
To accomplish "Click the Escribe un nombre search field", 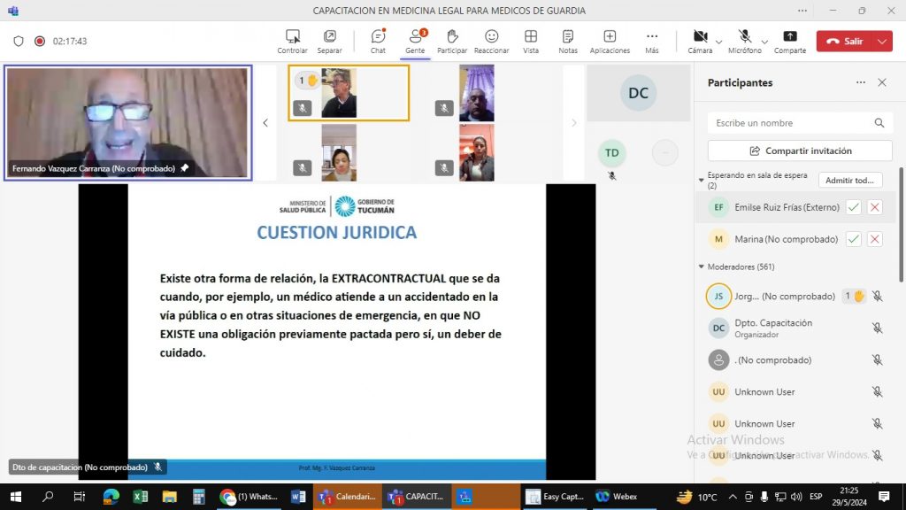I will [800, 122].
